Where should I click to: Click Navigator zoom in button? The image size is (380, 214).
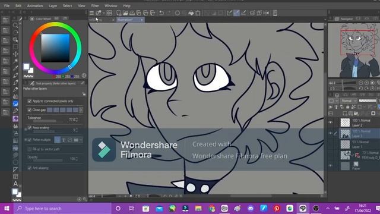pos(366,83)
